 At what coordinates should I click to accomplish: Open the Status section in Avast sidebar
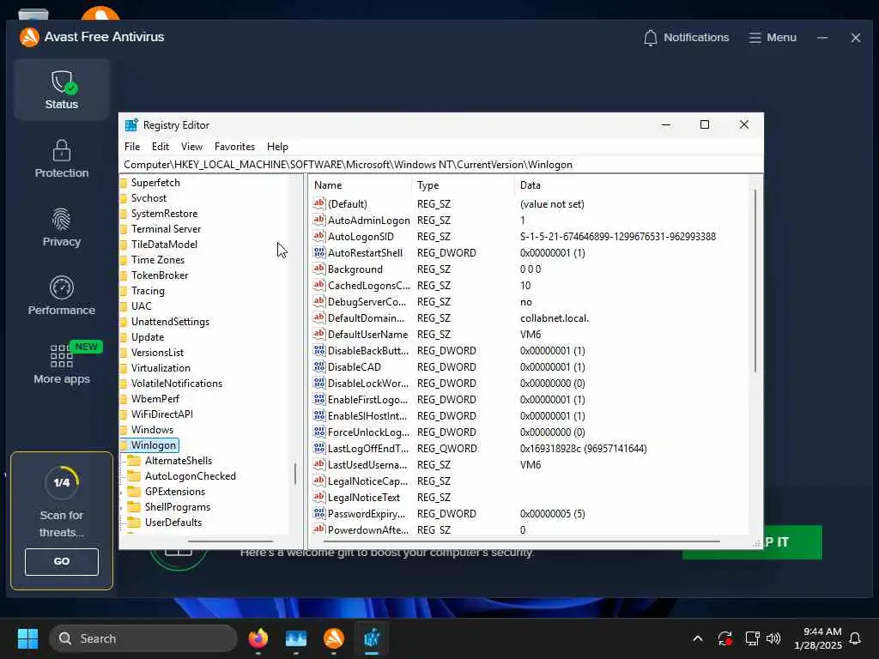[x=62, y=89]
